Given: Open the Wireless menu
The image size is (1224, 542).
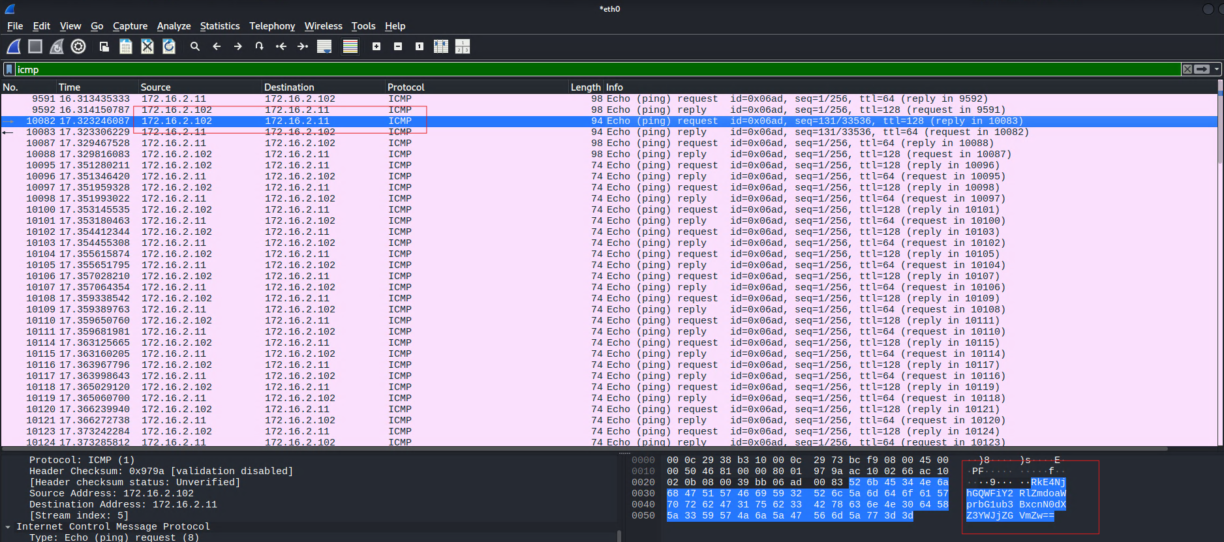Looking at the screenshot, I should (x=324, y=26).
